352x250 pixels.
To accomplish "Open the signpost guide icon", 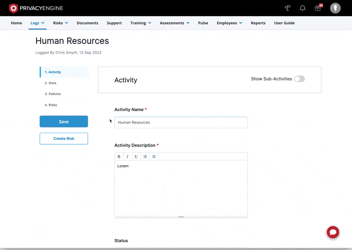I will point(288,8).
